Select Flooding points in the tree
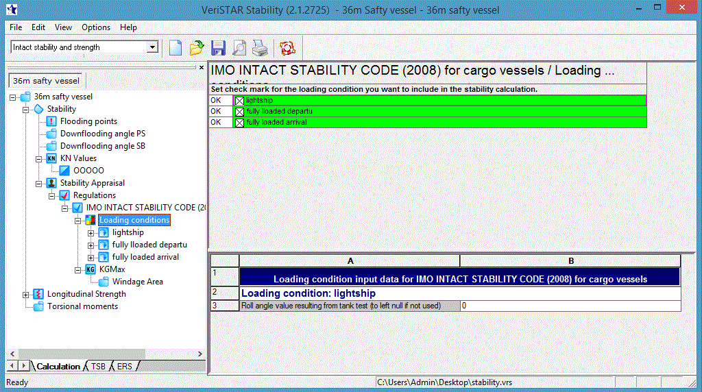This screenshot has height=392, width=702. pos(88,121)
